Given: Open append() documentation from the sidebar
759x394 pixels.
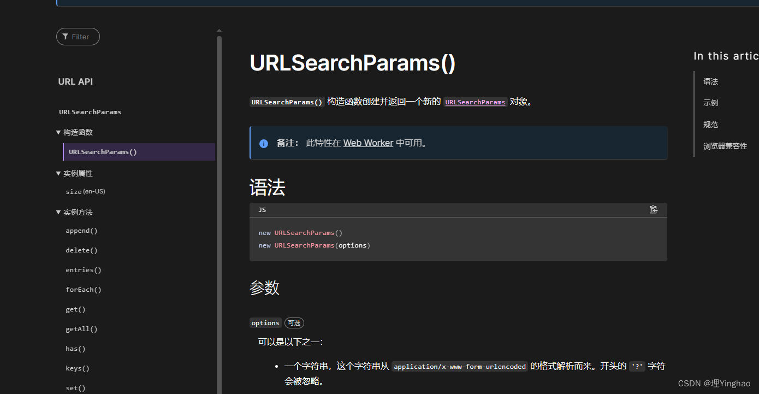Looking at the screenshot, I should pos(81,230).
